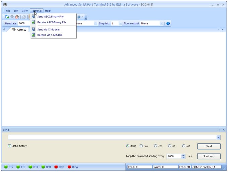The image size is (228, 172).
Task: Open toolbar options overflow arrow
Action: (86, 18)
